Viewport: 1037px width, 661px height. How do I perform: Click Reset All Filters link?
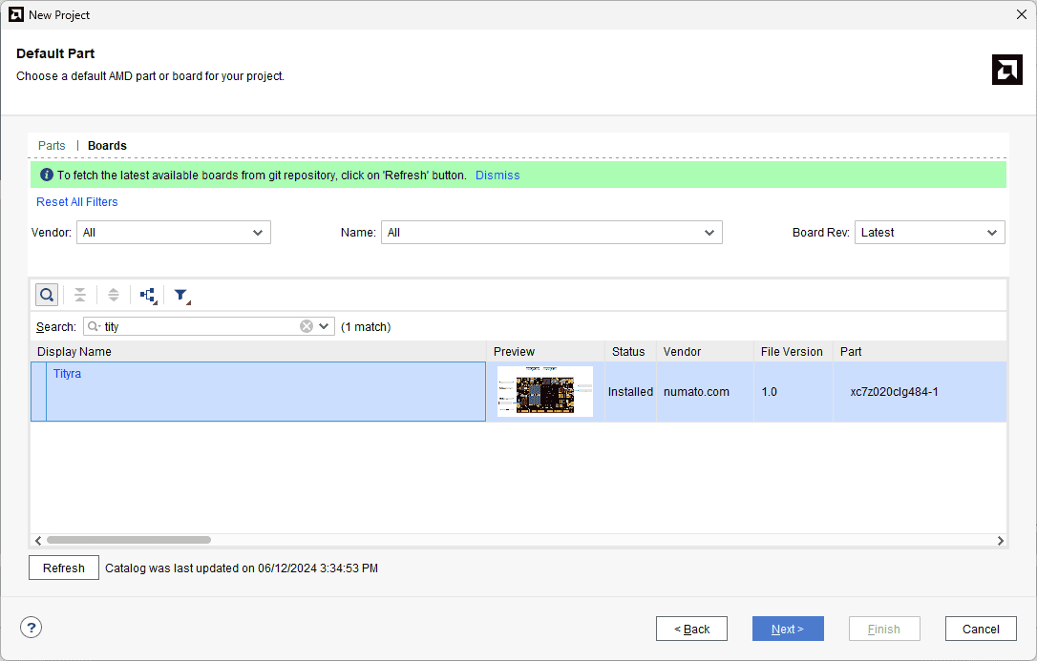click(x=77, y=202)
